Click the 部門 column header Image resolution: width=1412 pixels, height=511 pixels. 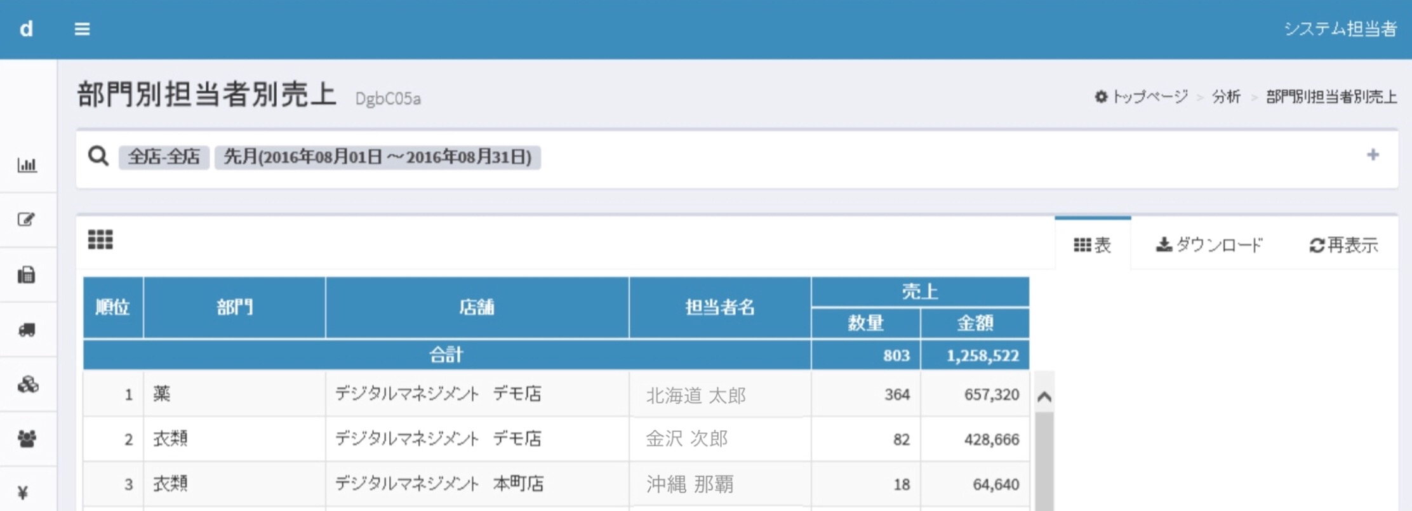pos(235,307)
